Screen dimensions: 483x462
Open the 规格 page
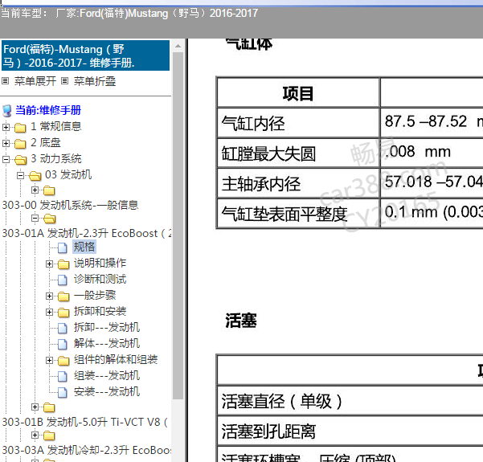tap(84, 247)
